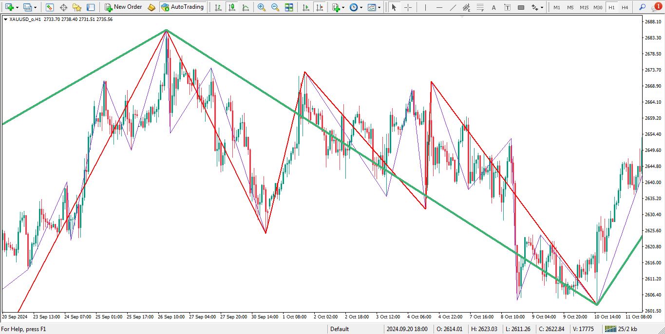The height and width of the screenshot is (334, 665).
Task: Open the Market Watch panel
Action: 49,7
